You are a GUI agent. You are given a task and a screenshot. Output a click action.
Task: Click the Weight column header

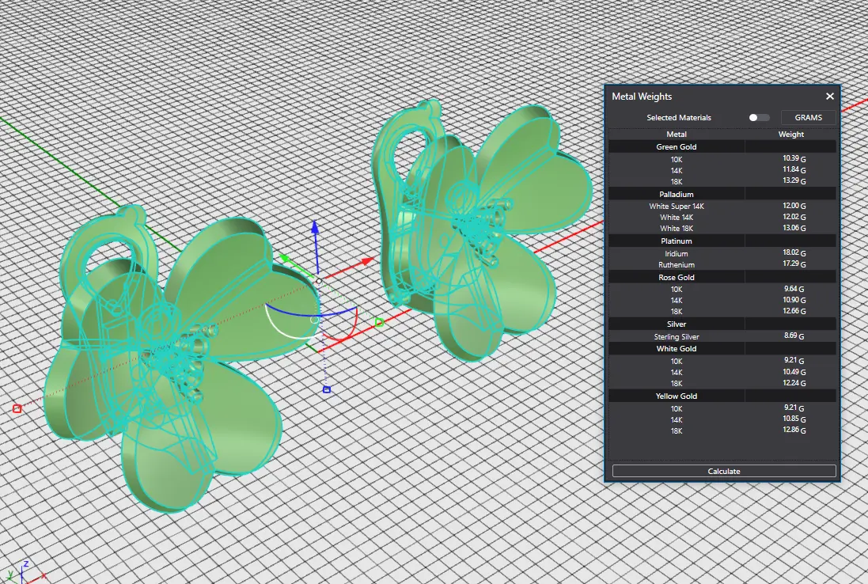point(790,135)
